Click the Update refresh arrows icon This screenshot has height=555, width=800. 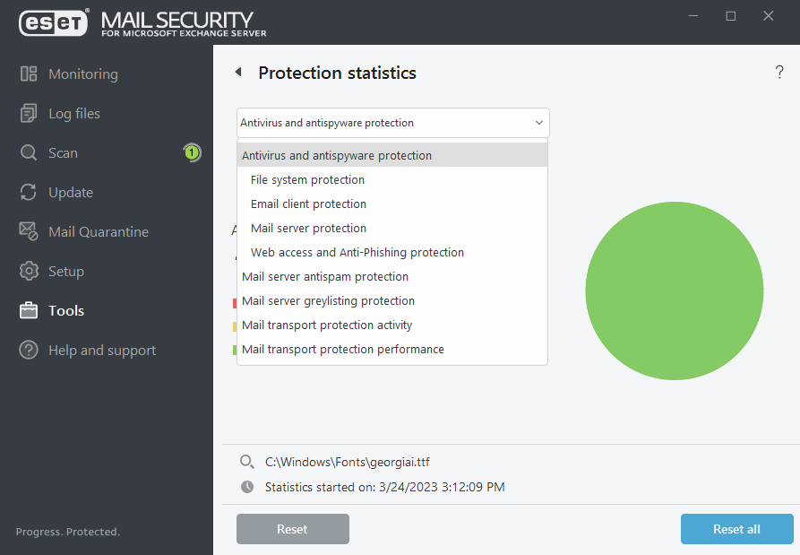(x=29, y=193)
